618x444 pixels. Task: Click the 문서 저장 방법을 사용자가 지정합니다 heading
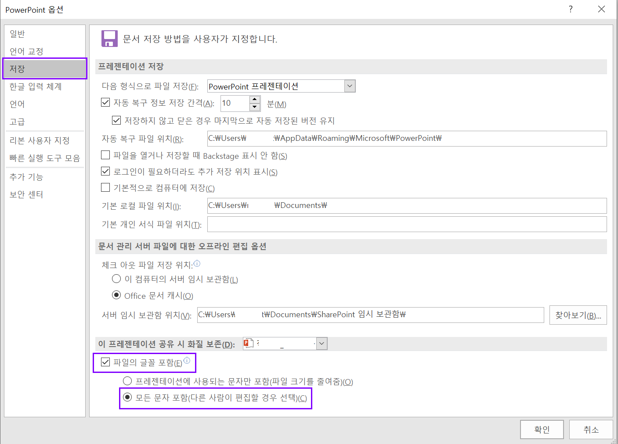point(200,39)
